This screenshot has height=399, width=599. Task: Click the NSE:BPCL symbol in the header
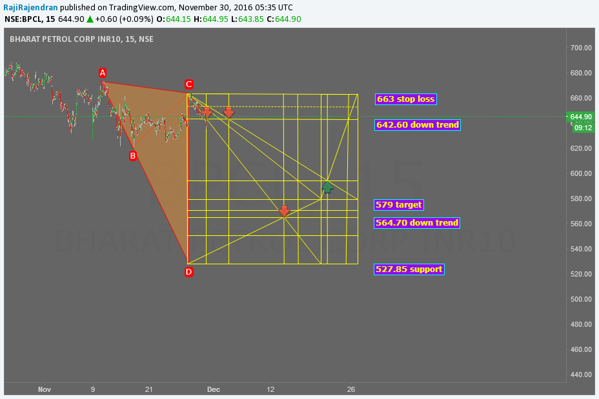coord(24,19)
